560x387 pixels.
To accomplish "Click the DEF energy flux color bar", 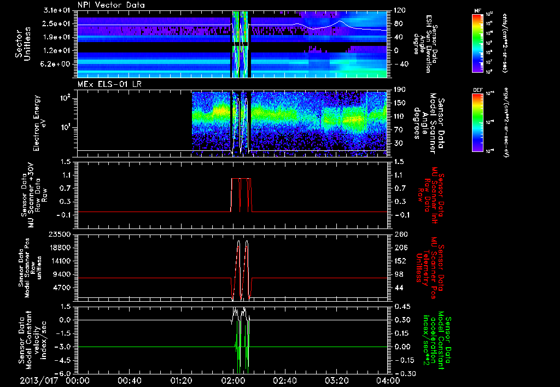I will tap(477, 122).
